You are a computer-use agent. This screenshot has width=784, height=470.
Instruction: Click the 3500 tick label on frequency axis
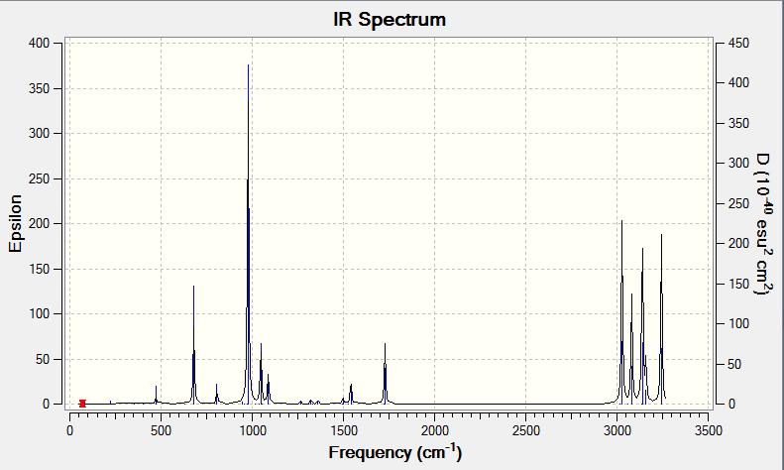click(x=709, y=431)
